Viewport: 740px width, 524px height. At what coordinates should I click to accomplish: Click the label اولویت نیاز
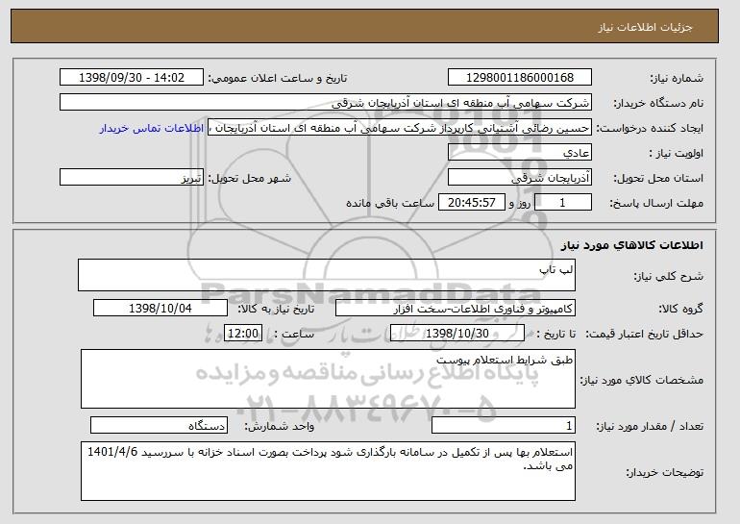(x=677, y=153)
